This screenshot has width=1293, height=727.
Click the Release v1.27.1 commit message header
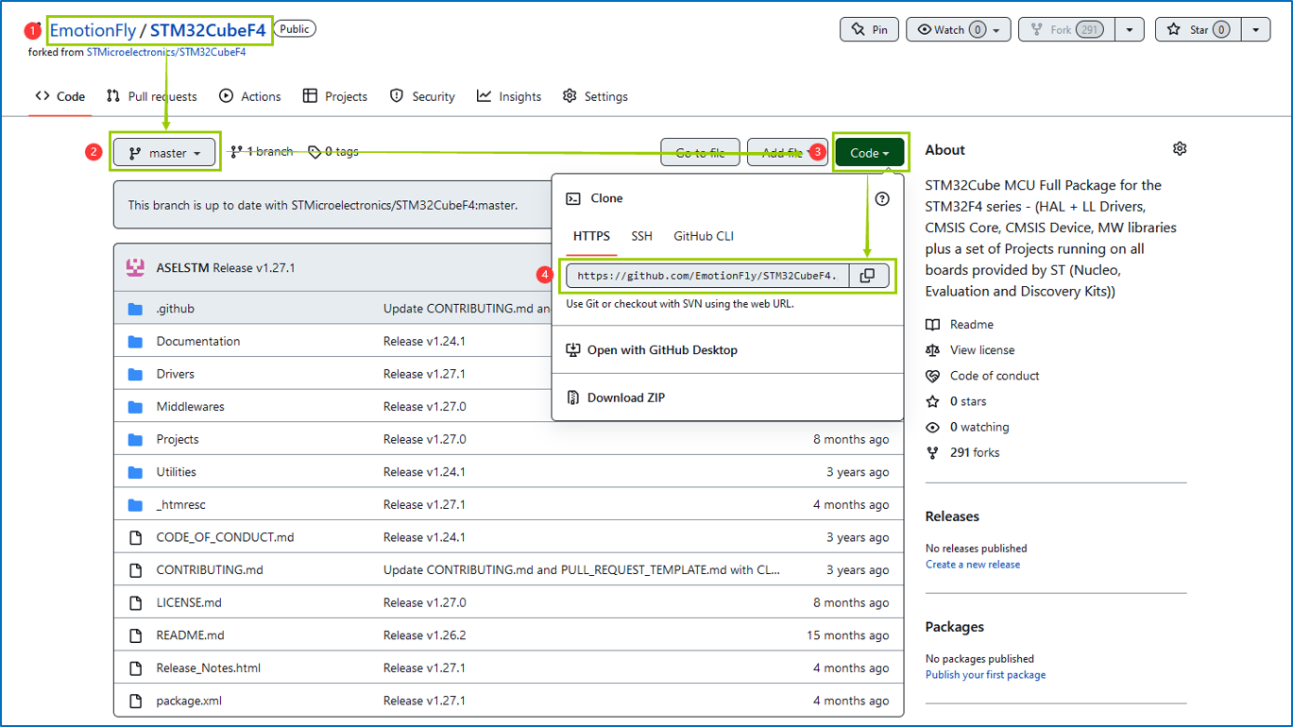point(254,267)
